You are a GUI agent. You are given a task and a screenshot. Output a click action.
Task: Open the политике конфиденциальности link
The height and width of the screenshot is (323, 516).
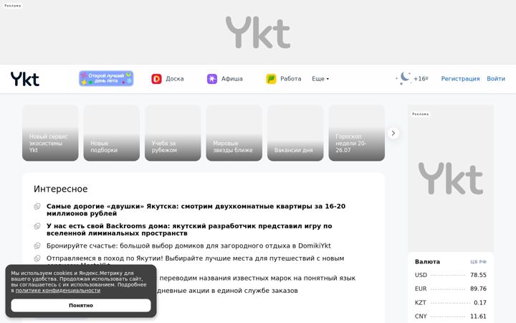pyautogui.click(x=58, y=291)
